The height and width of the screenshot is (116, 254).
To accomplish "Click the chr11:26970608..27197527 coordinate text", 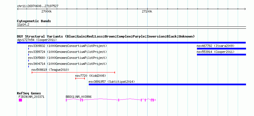I will [x=38, y=6].
